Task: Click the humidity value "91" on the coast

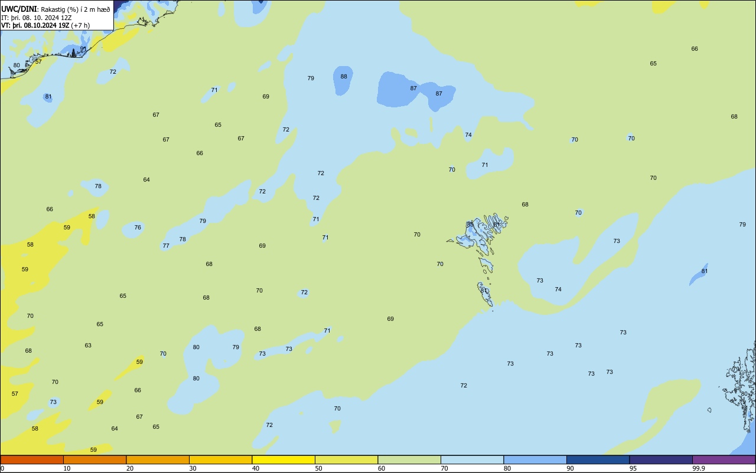Action: [x=83, y=49]
